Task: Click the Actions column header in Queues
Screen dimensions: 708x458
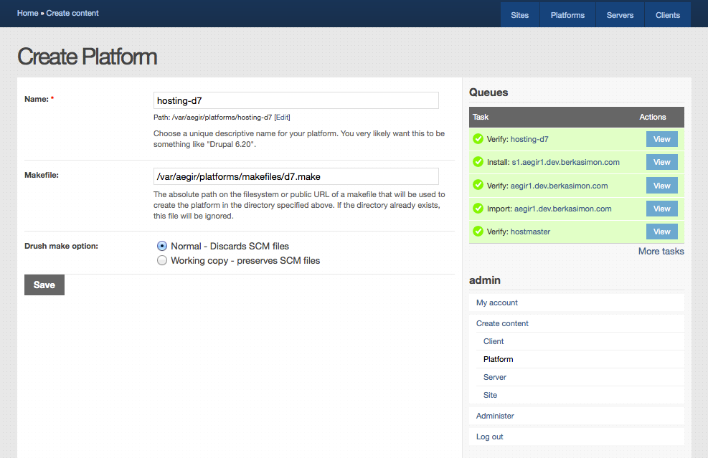Action: point(653,117)
